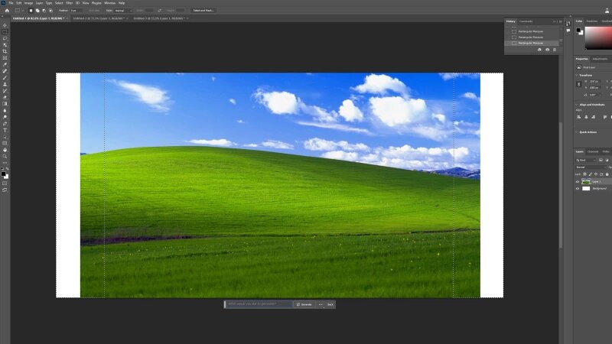The height and width of the screenshot is (344, 612).
Task: Collapse the Transform section
Action: click(x=577, y=75)
